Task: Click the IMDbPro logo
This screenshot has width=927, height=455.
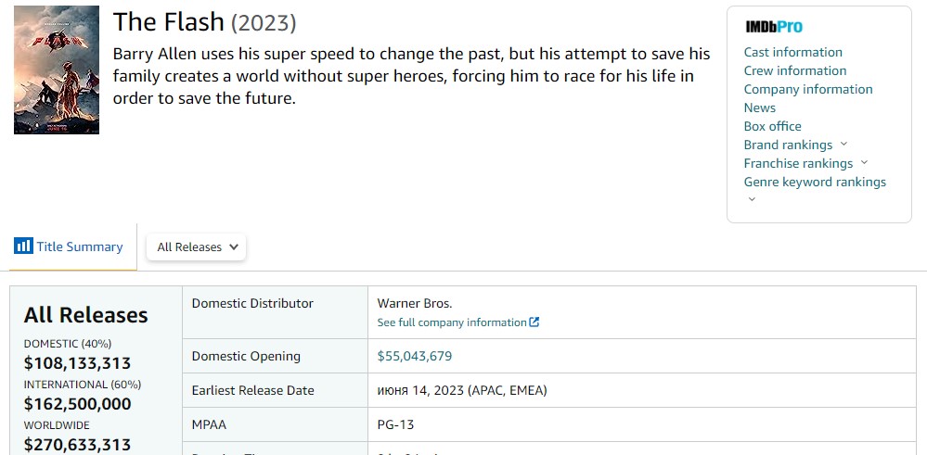Action: click(773, 27)
